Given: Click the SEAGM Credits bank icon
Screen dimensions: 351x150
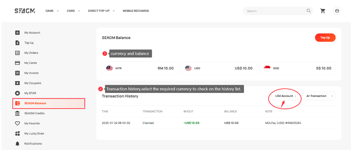Looking at the screenshot, I should (x=18, y=113).
